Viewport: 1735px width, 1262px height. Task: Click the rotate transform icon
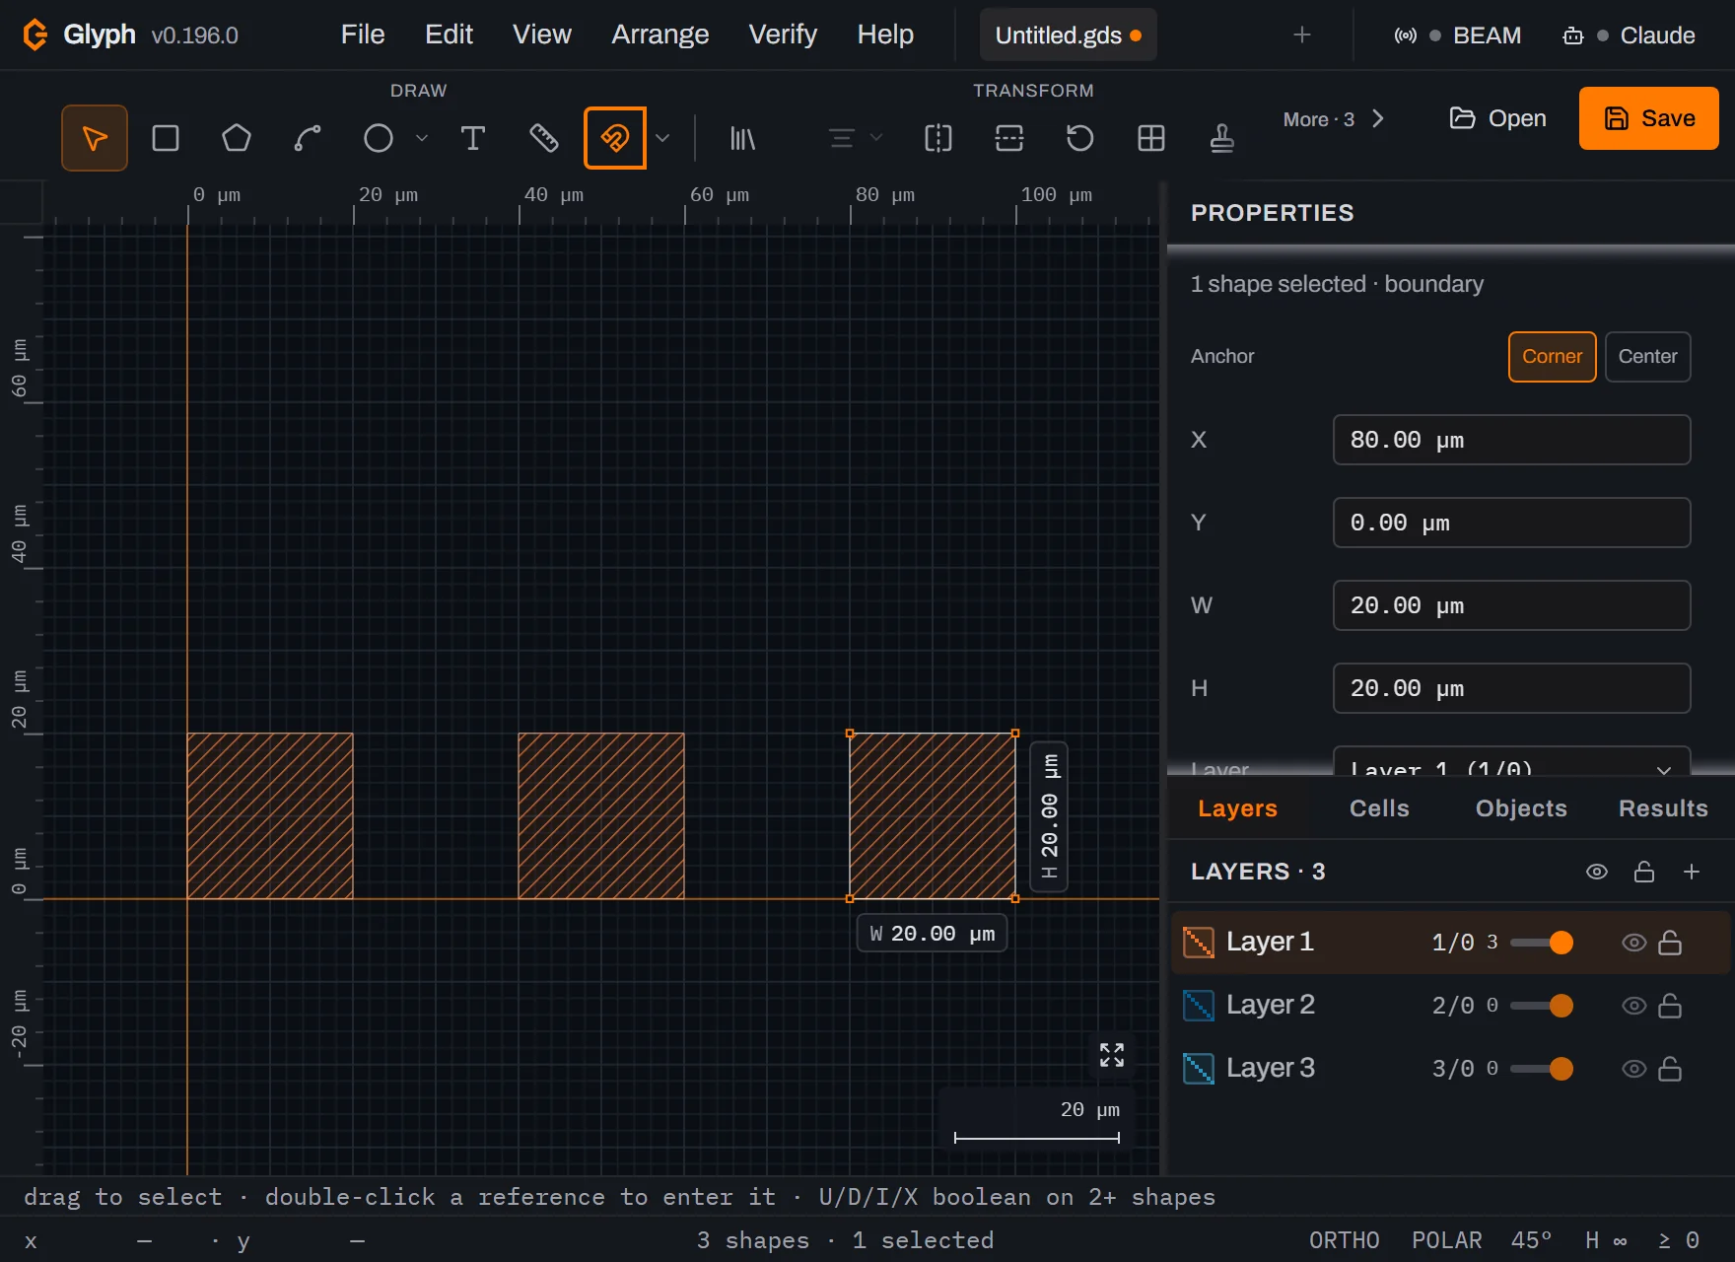pyautogui.click(x=1080, y=138)
